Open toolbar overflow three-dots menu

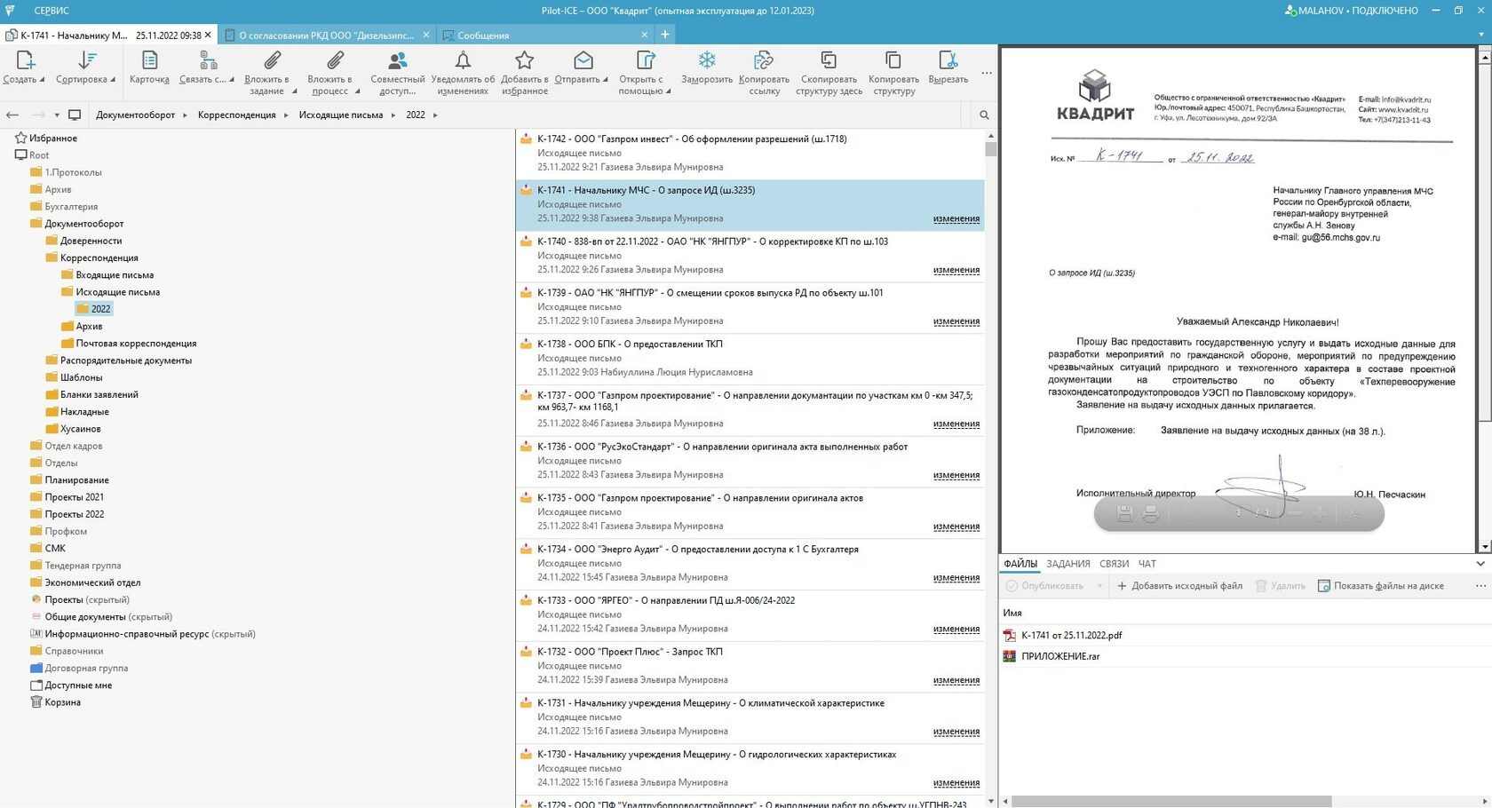pyautogui.click(x=987, y=73)
